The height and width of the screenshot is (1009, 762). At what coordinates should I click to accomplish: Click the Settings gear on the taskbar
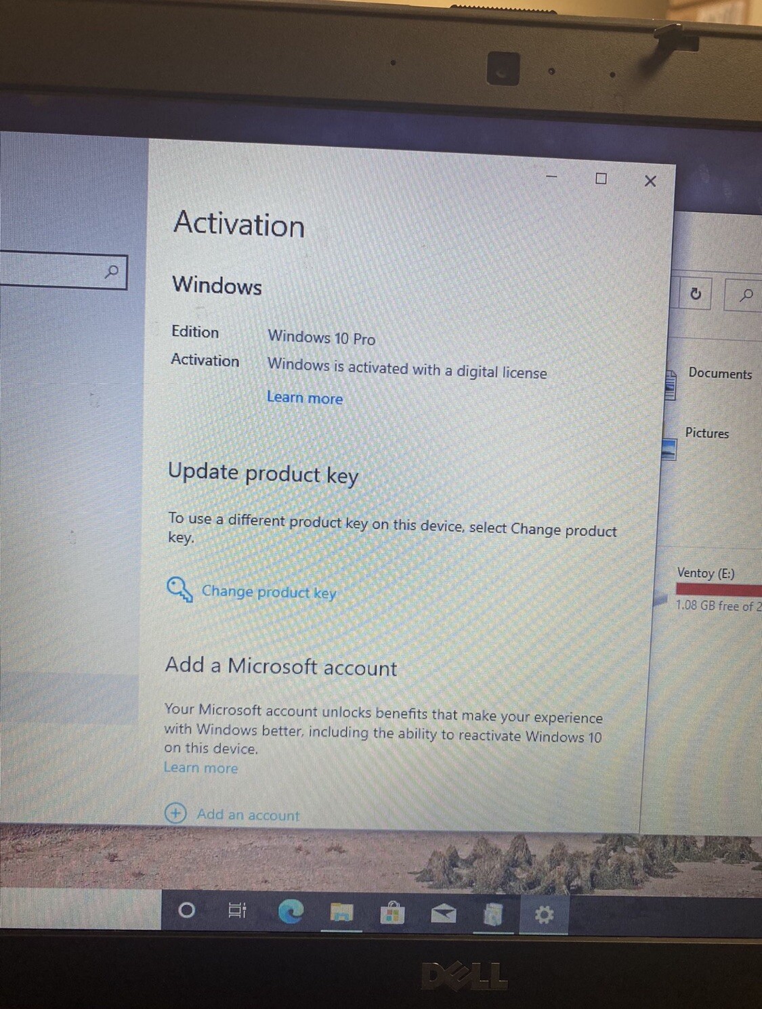544,916
